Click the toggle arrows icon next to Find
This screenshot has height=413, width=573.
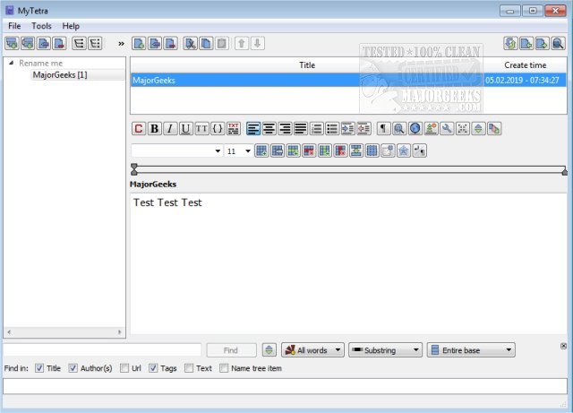pos(269,350)
